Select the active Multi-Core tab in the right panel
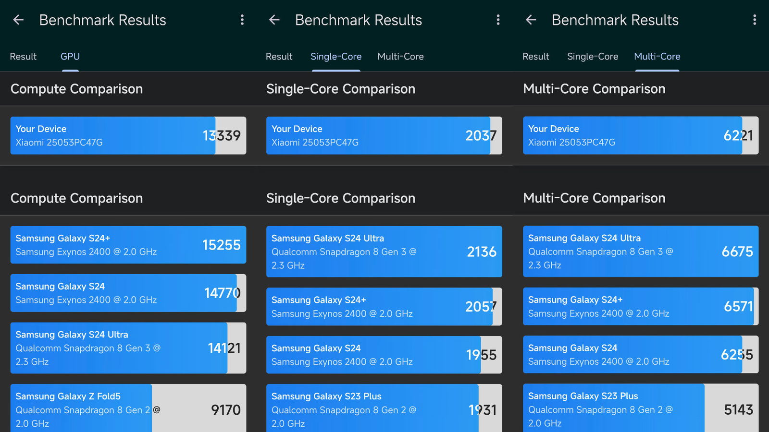 point(657,57)
